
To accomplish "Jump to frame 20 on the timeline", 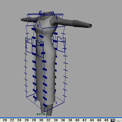I will [5, 120].
